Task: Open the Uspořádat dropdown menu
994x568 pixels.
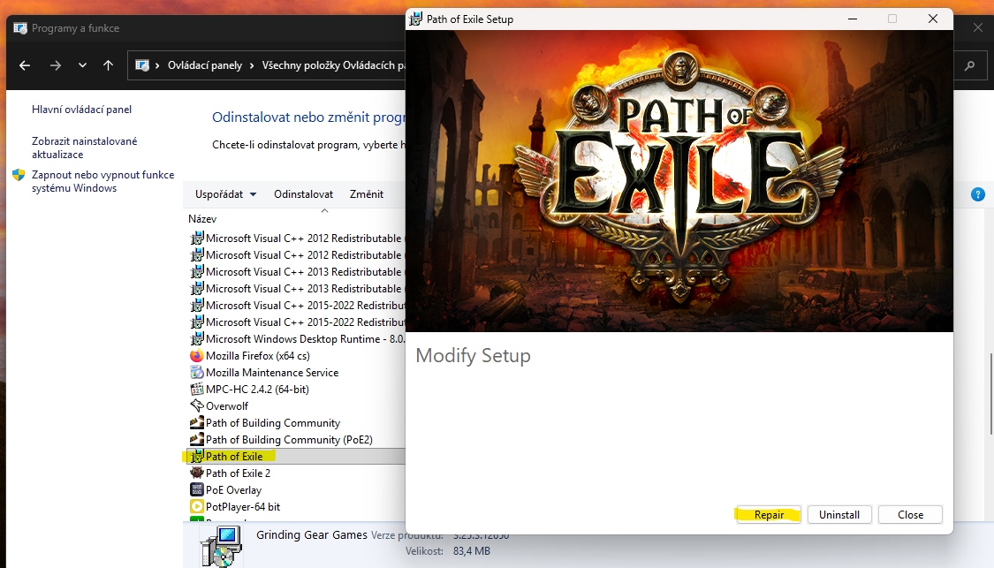Action: 225,194
